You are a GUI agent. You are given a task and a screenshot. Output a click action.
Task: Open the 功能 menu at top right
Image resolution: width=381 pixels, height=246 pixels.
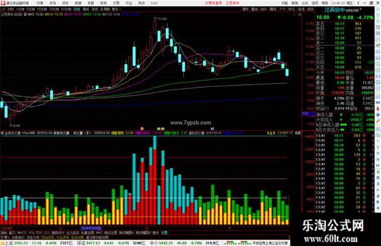pos(285,3)
